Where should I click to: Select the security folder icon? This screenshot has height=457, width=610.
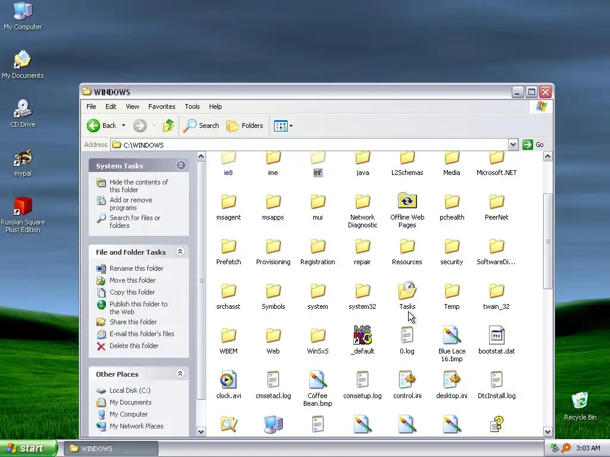pyautogui.click(x=452, y=246)
